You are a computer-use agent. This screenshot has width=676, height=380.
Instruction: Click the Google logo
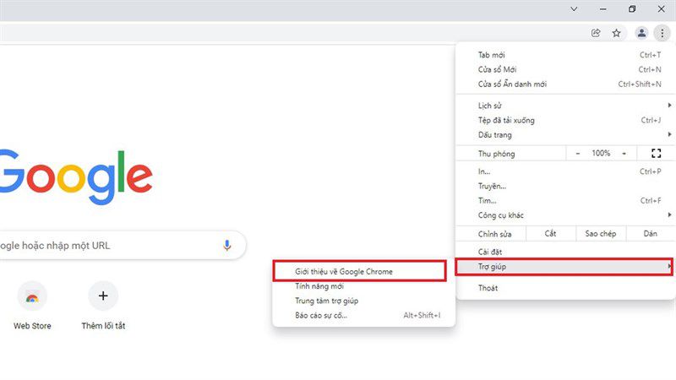(76, 176)
